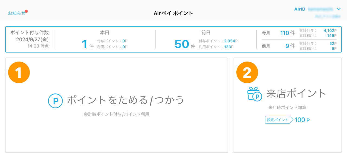
Task: Click the orange number 1 badge
Action: click(x=19, y=72)
